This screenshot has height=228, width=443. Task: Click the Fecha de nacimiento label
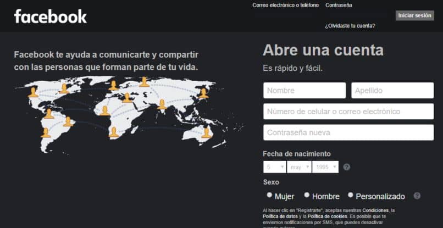297,154
